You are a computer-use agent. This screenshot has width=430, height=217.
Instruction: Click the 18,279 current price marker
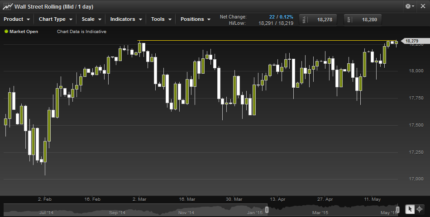pyautogui.click(x=412, y=41)
